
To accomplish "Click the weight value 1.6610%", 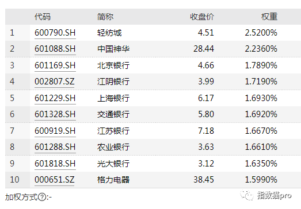I will coord(261,147).
